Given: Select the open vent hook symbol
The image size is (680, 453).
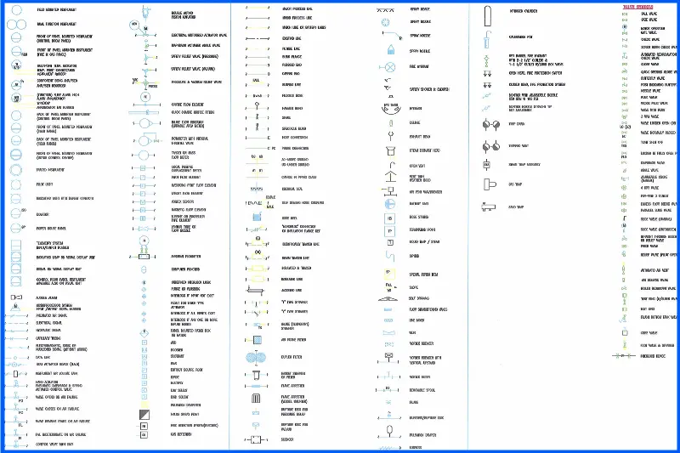Looking at the screenshot, I should 392,165.
